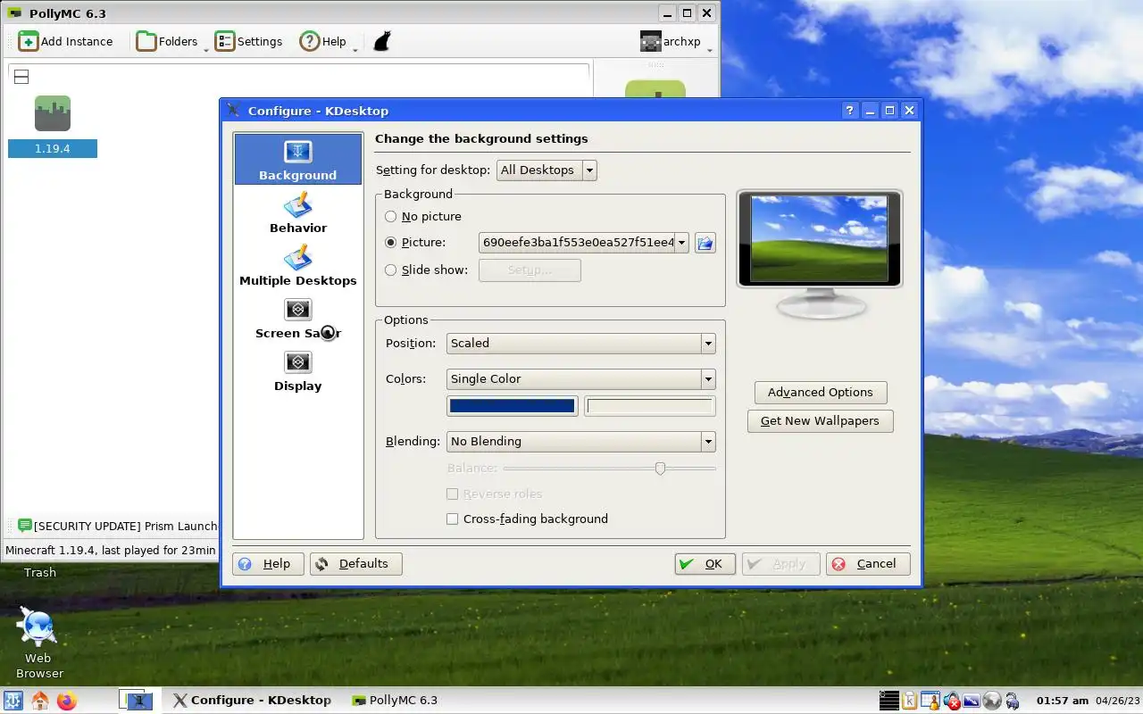Open Settings in PollyMC toolbar
Screen dimensions: 1143x714
(249, 41)
